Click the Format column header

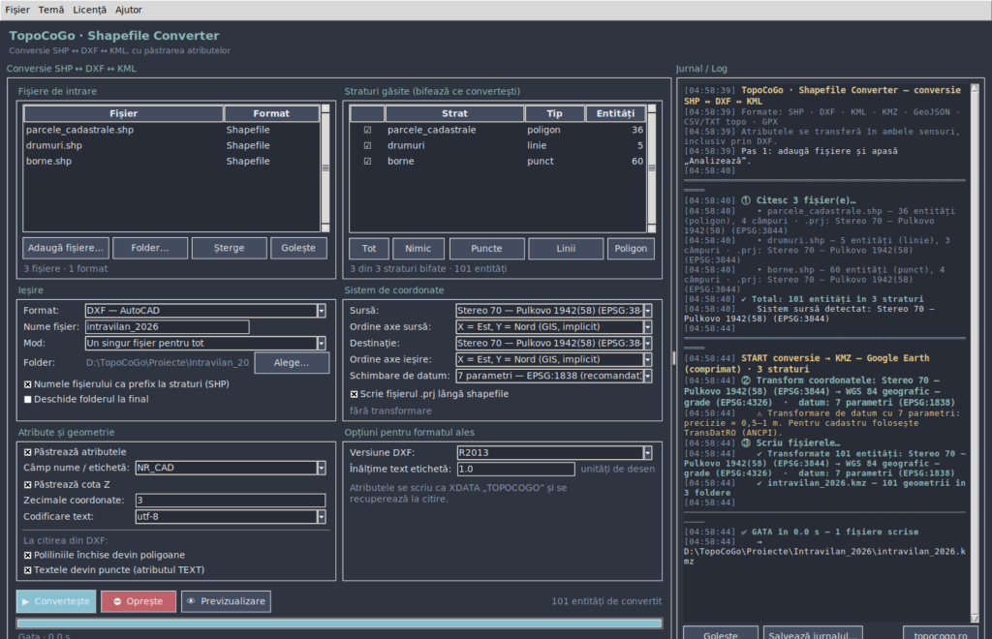271,113
